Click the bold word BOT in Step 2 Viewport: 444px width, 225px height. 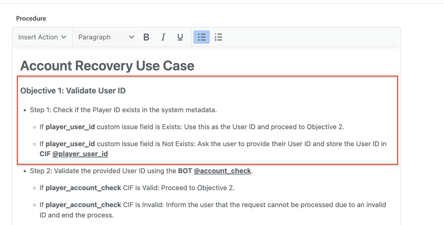point(185,171)
